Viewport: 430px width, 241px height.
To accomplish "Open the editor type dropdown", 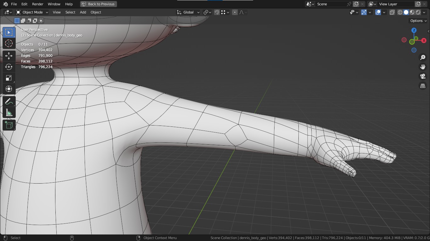I will point(8,12).
